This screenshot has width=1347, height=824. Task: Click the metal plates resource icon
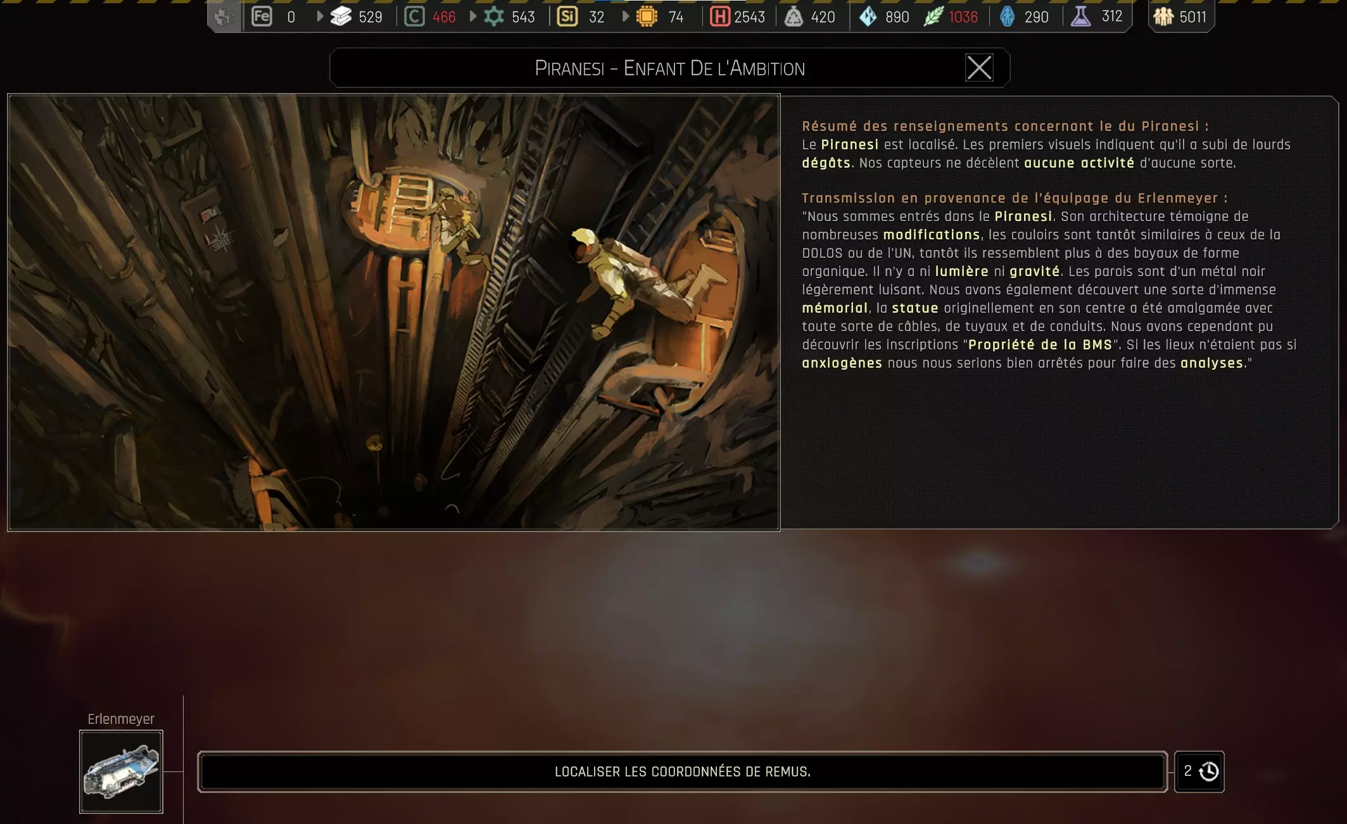pos(341,16)
